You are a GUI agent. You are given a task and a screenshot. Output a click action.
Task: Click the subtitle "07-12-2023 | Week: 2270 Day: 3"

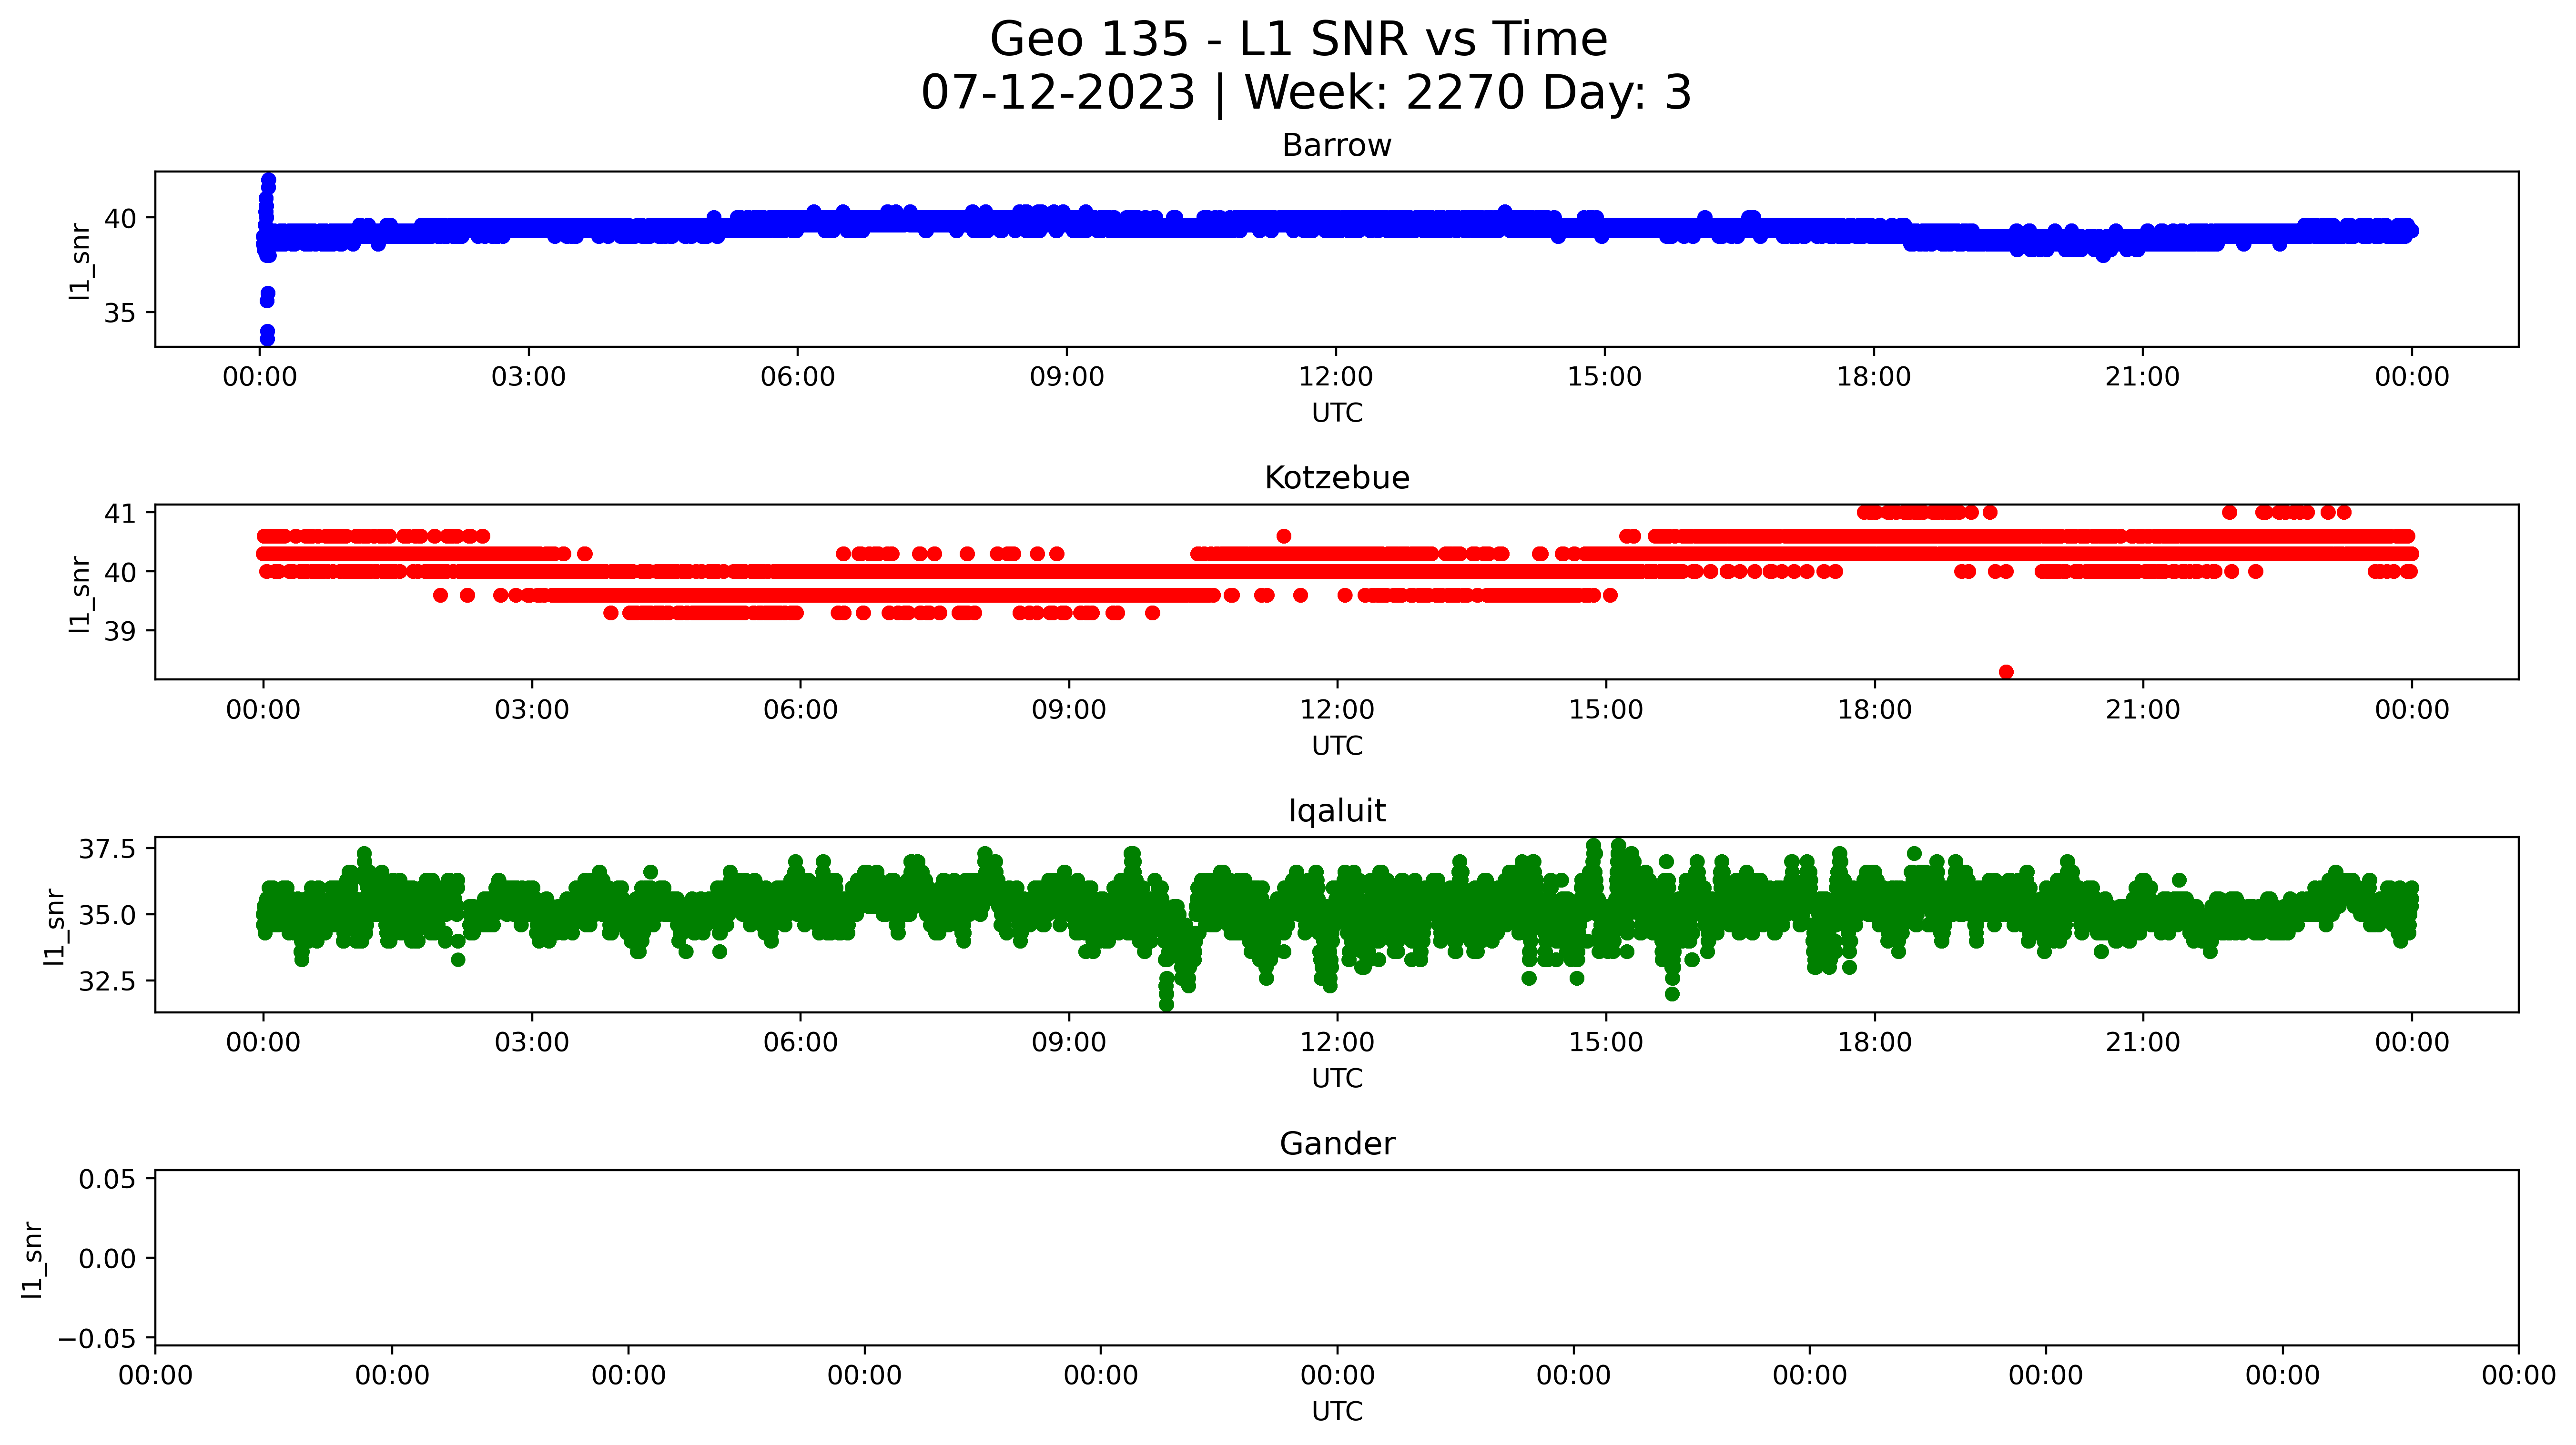pos(1306,93)
